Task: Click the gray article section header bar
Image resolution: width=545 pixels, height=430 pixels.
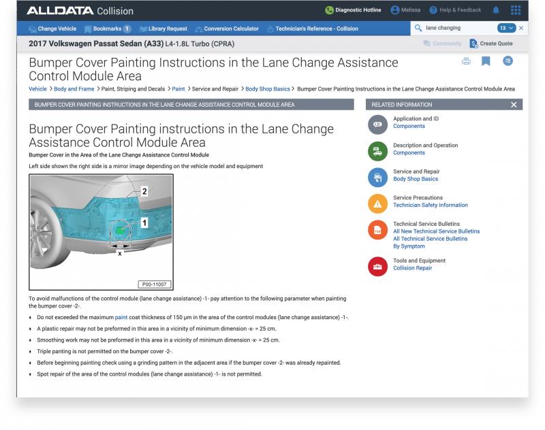Action: [x=191, y=105]
